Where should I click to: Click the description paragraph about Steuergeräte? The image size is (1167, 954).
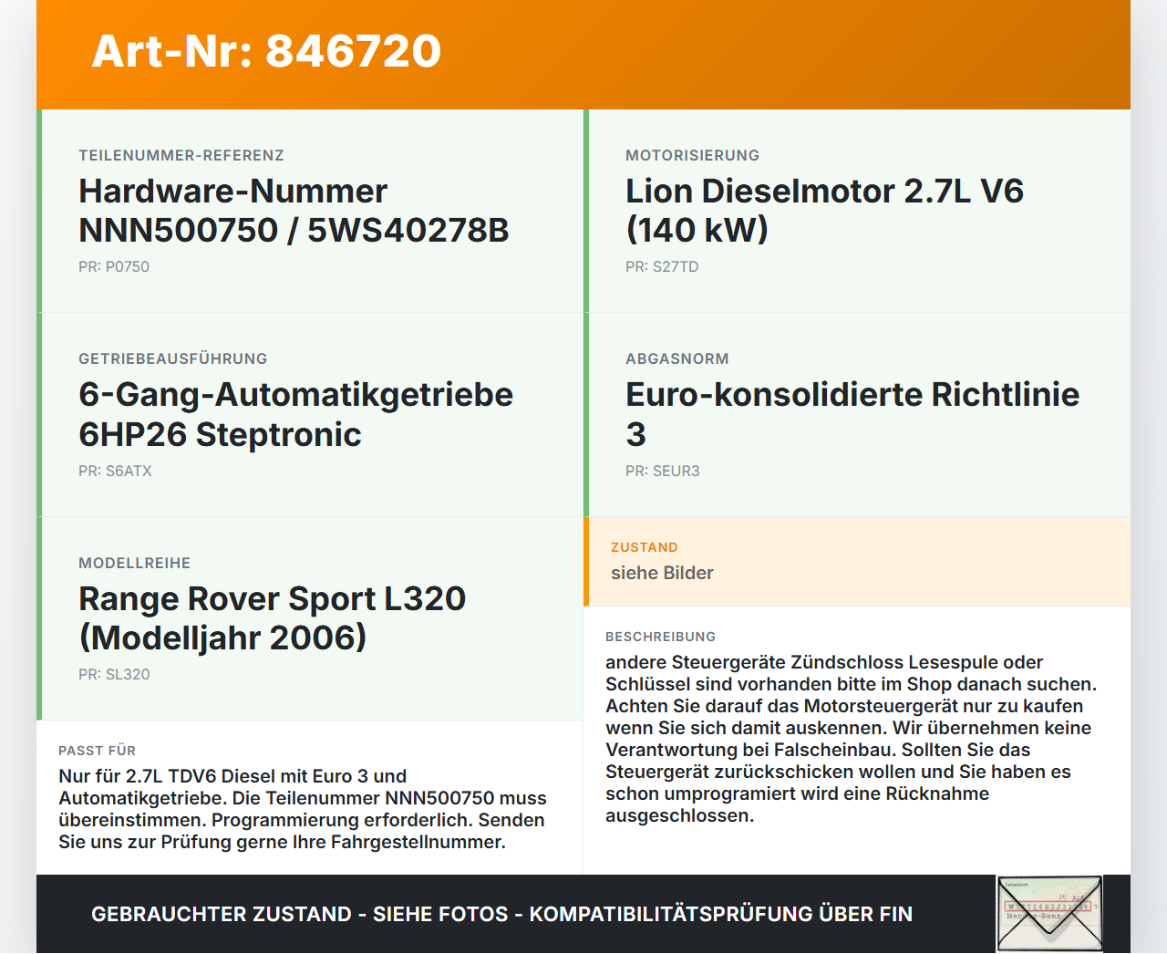[852, 739]
